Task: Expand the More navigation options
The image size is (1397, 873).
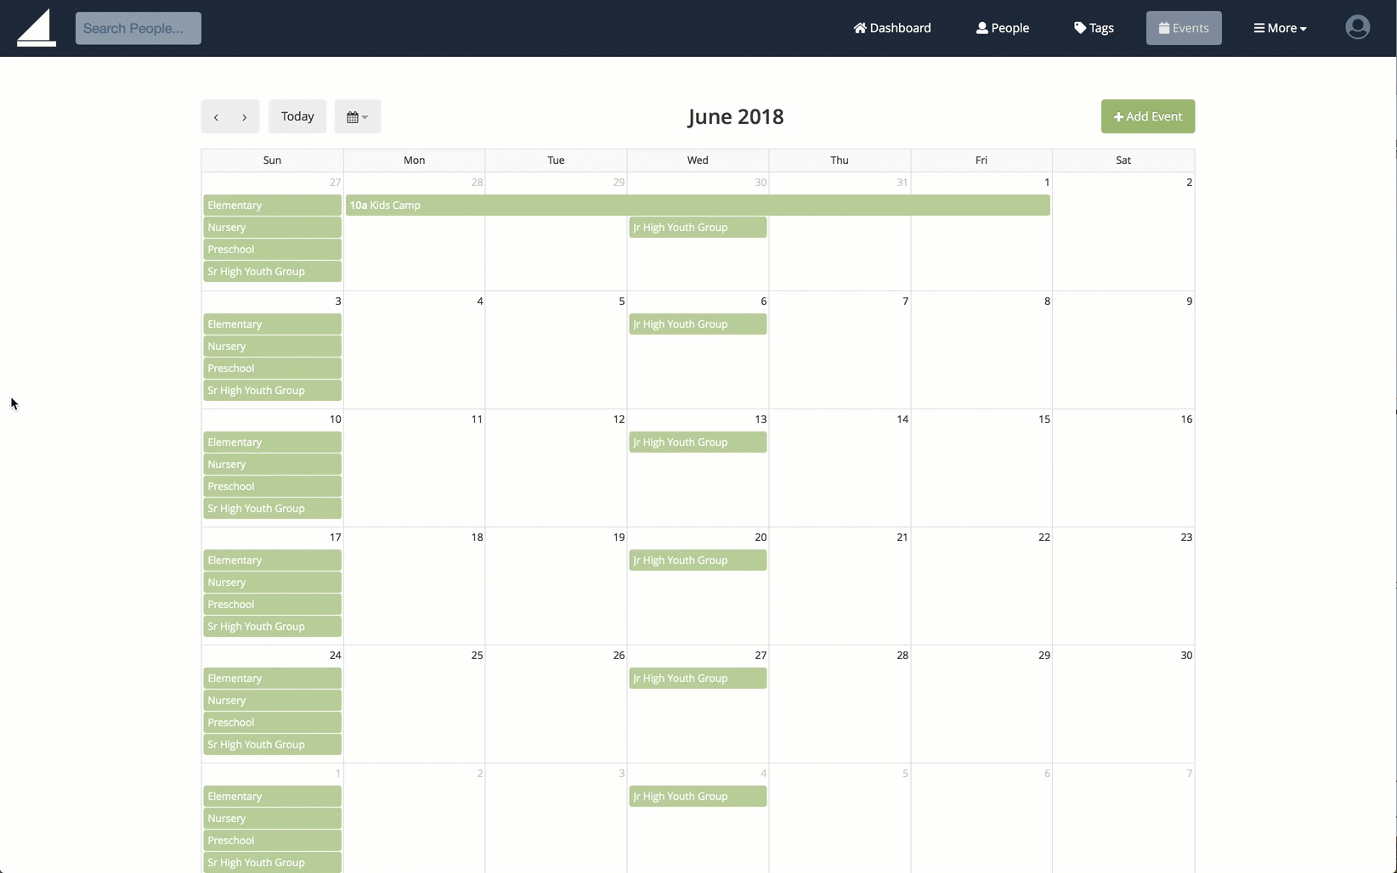Action: [x=1280, y=27]
